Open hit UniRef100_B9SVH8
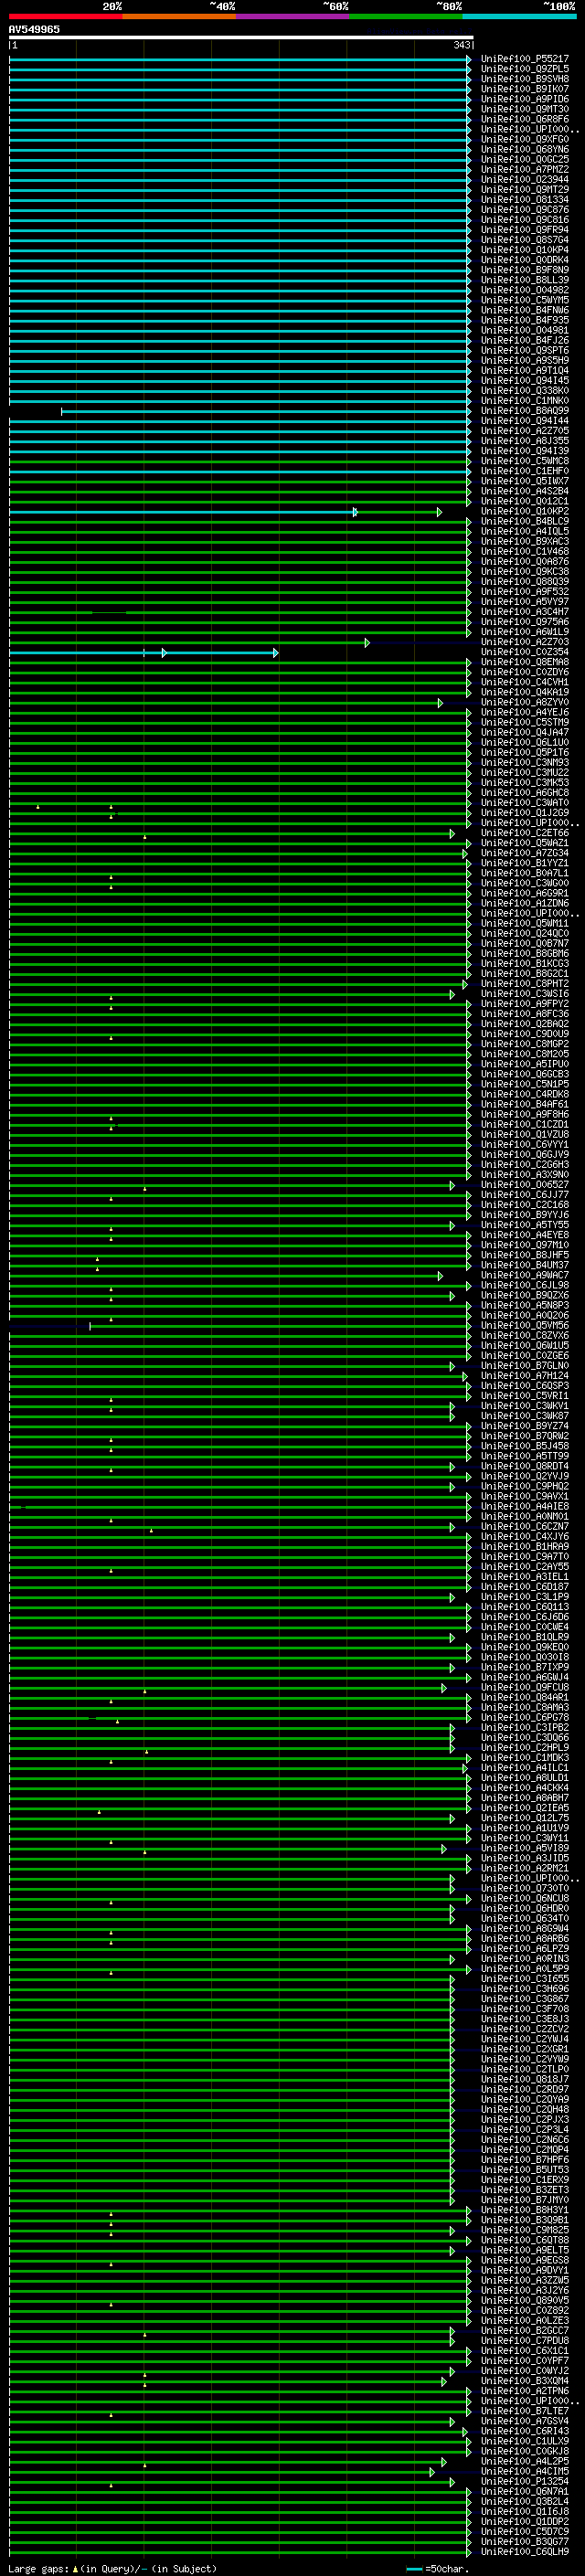585x2576 pixels. [x=525, y=79]
